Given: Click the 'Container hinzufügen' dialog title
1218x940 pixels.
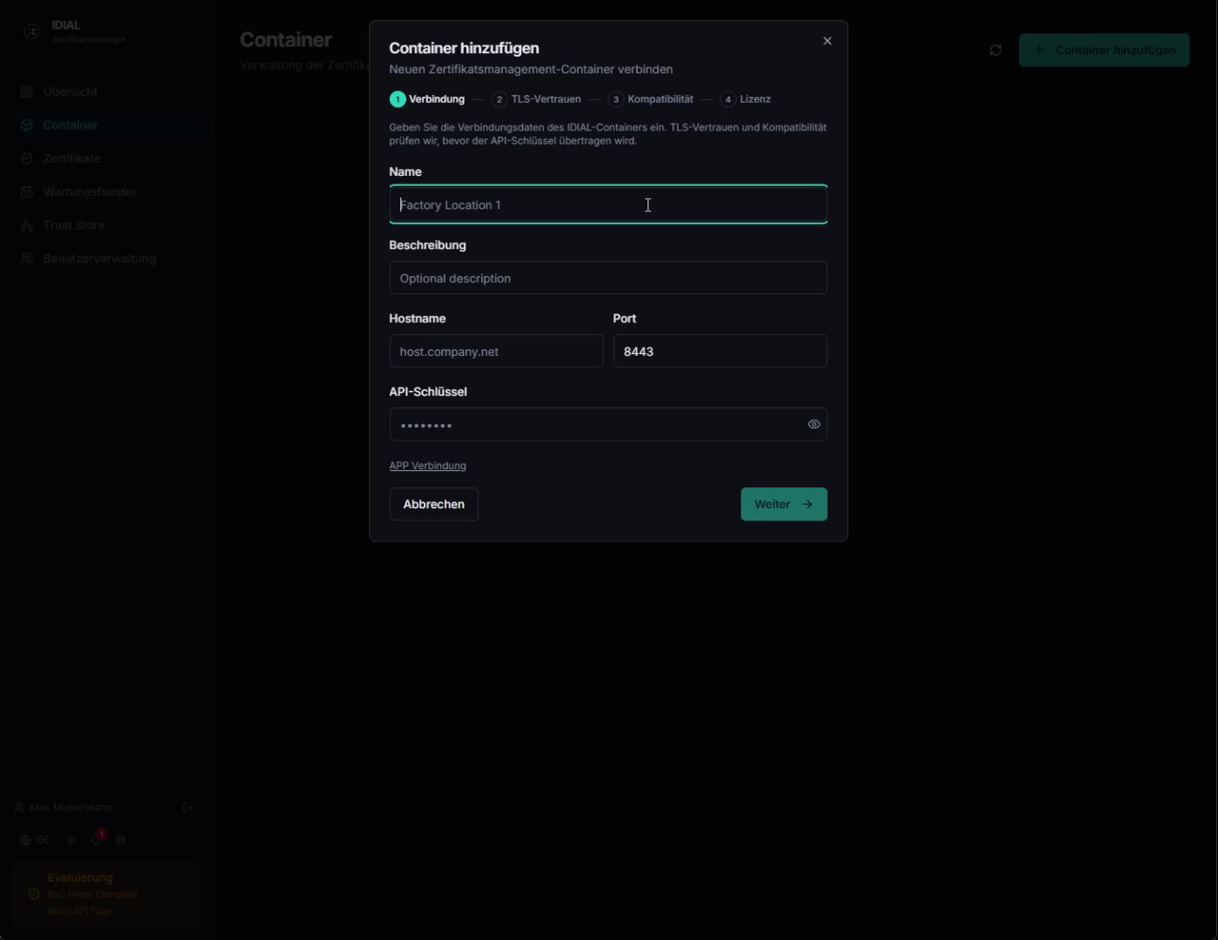Looking at the screenshot, I should [464, 48].
